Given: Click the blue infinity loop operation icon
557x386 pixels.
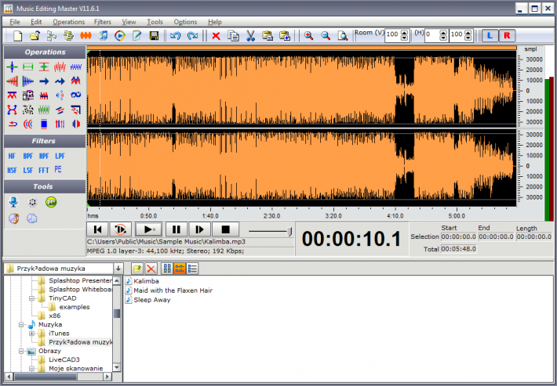Looking at the screenshot, I should (75, 95).
